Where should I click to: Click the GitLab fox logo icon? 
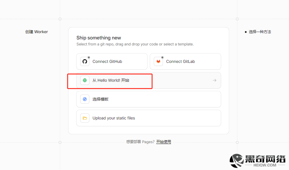158,61
